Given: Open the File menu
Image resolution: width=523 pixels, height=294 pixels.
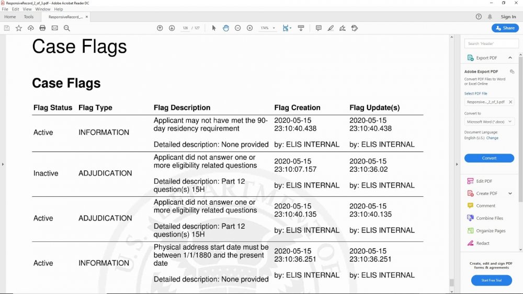Looking at the screenshot, I should [x=5, y=9].
